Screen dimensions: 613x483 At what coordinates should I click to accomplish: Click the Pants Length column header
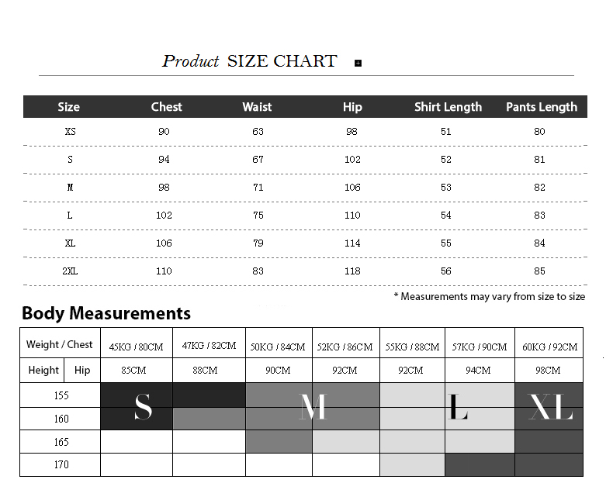(542, 107)
